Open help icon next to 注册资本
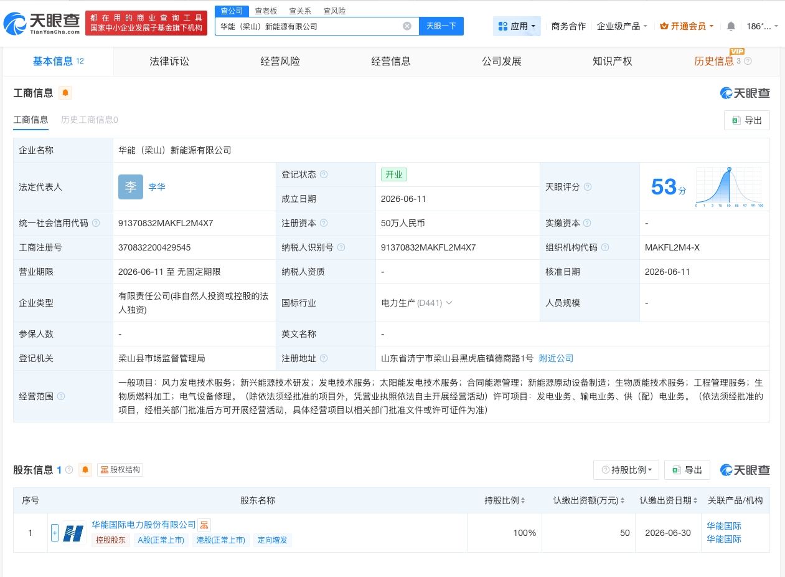This screenshot has height=577, width=785. click(324, 223)
